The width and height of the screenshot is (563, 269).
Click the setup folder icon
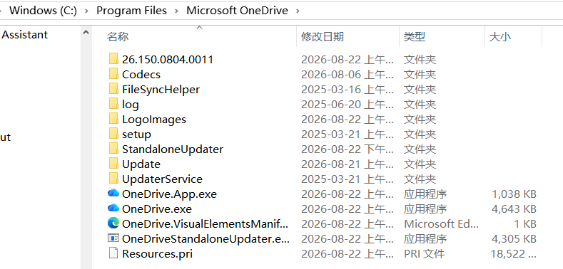pyautogui.click(x=113, y=134)
